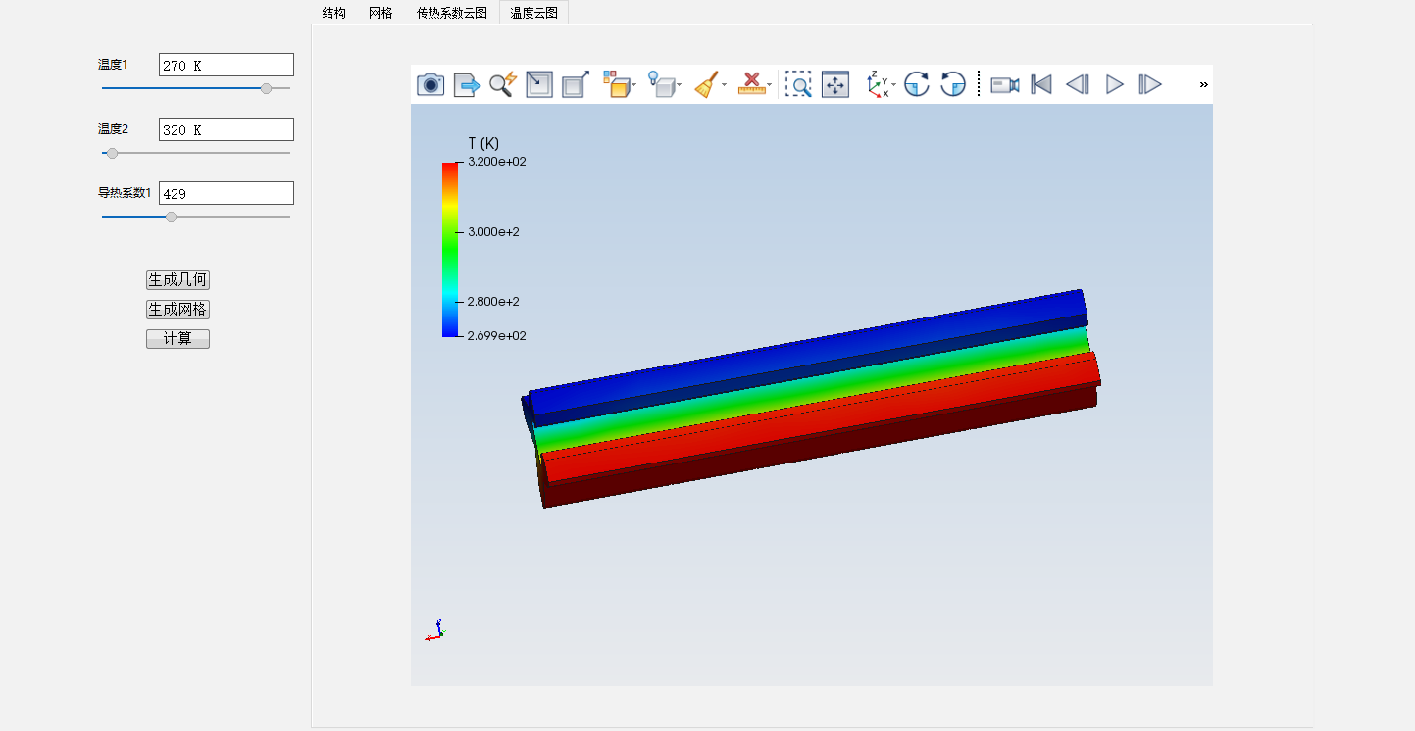The height and width of the screenshot is (731, 1415).
Task: Click the broom clear icon
Action: pos(706,84)
